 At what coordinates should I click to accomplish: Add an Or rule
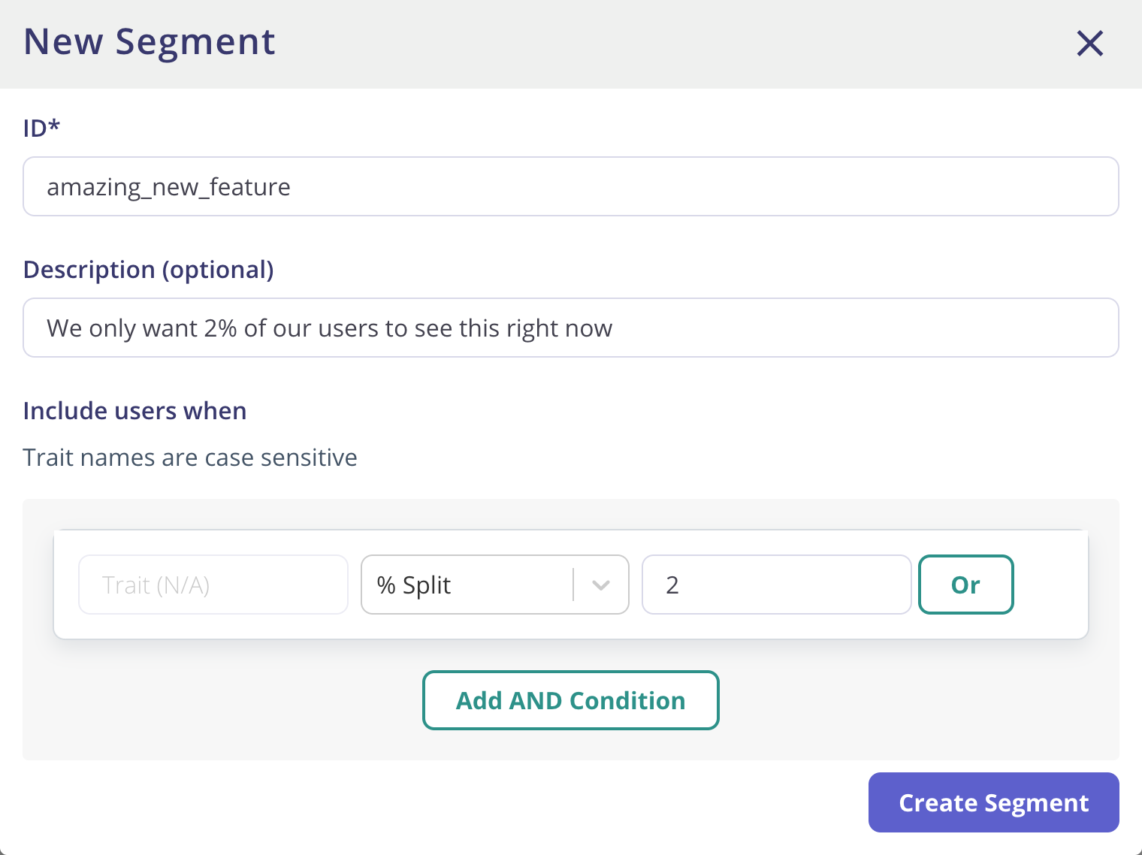pos(966,585)
